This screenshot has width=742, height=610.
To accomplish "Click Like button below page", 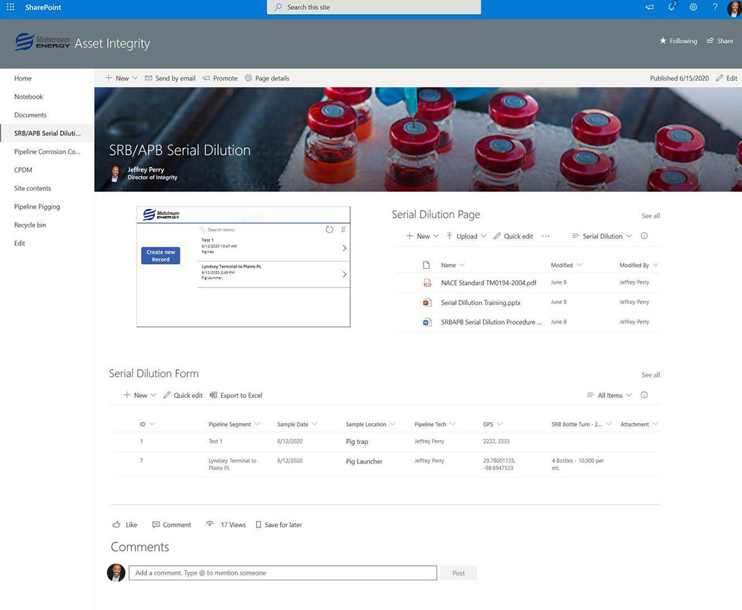I will click(x=125, y=525).
